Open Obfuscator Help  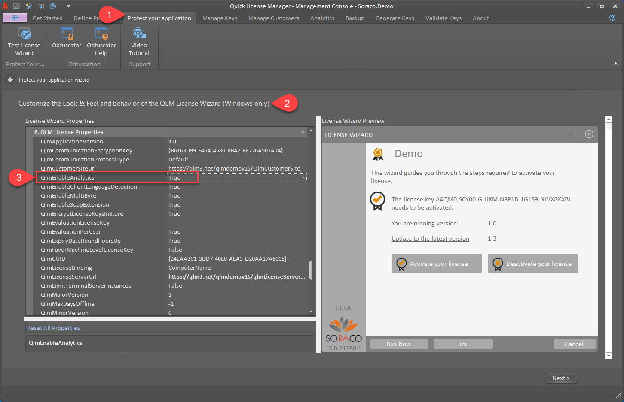click(x=101, y=42)
